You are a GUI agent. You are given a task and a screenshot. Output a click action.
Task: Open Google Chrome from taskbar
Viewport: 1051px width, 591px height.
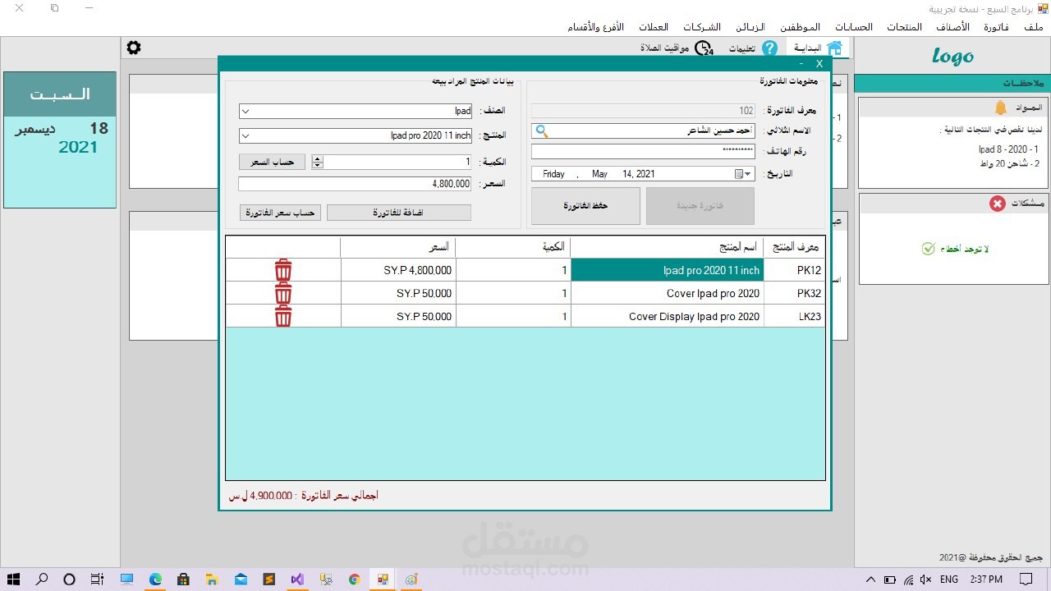point(355,580)
